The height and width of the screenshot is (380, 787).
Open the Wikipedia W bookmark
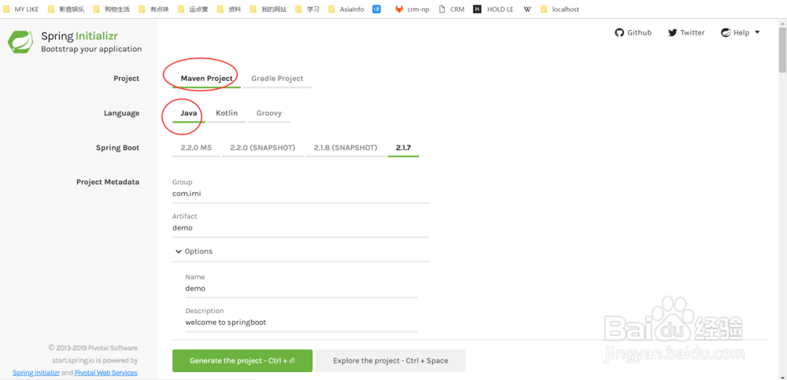point(527,9)
